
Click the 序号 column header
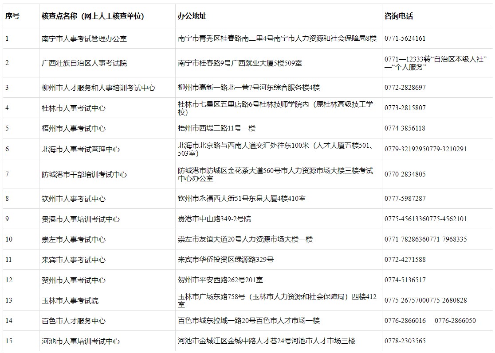(x=12, y=16)
